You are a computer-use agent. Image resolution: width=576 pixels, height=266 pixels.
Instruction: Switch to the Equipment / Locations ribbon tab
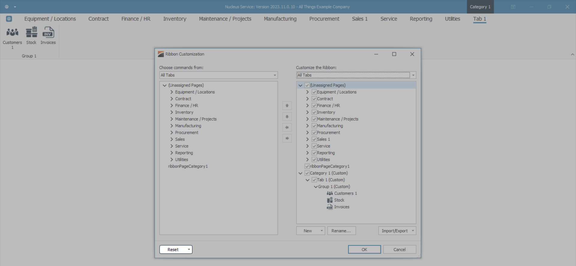pyautogui.click(x=50, y=19)
